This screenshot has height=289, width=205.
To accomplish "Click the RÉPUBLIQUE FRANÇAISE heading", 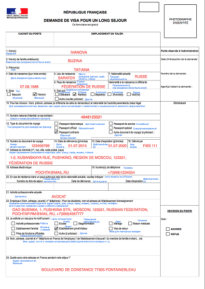I will [85, 13].
